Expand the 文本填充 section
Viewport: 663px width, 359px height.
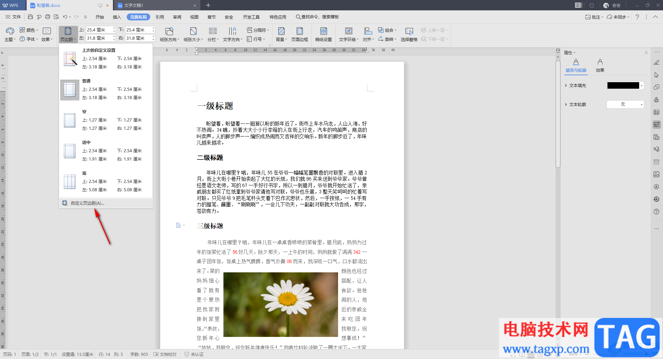point(566,85)
